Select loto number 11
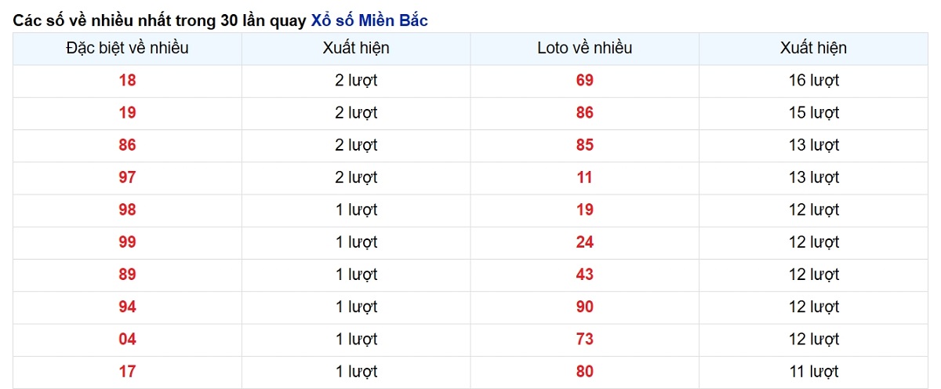The image size is (941, 389). click(585, 177)
